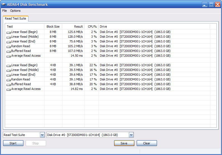Sort by Drive column header
The image size is (222, 155).
[x=154, y=27]
